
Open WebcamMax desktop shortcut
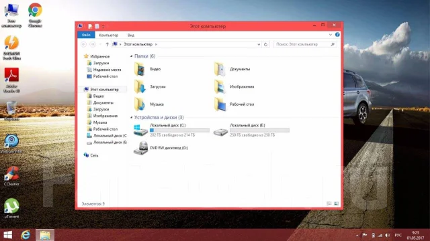[x=11, y=143]
